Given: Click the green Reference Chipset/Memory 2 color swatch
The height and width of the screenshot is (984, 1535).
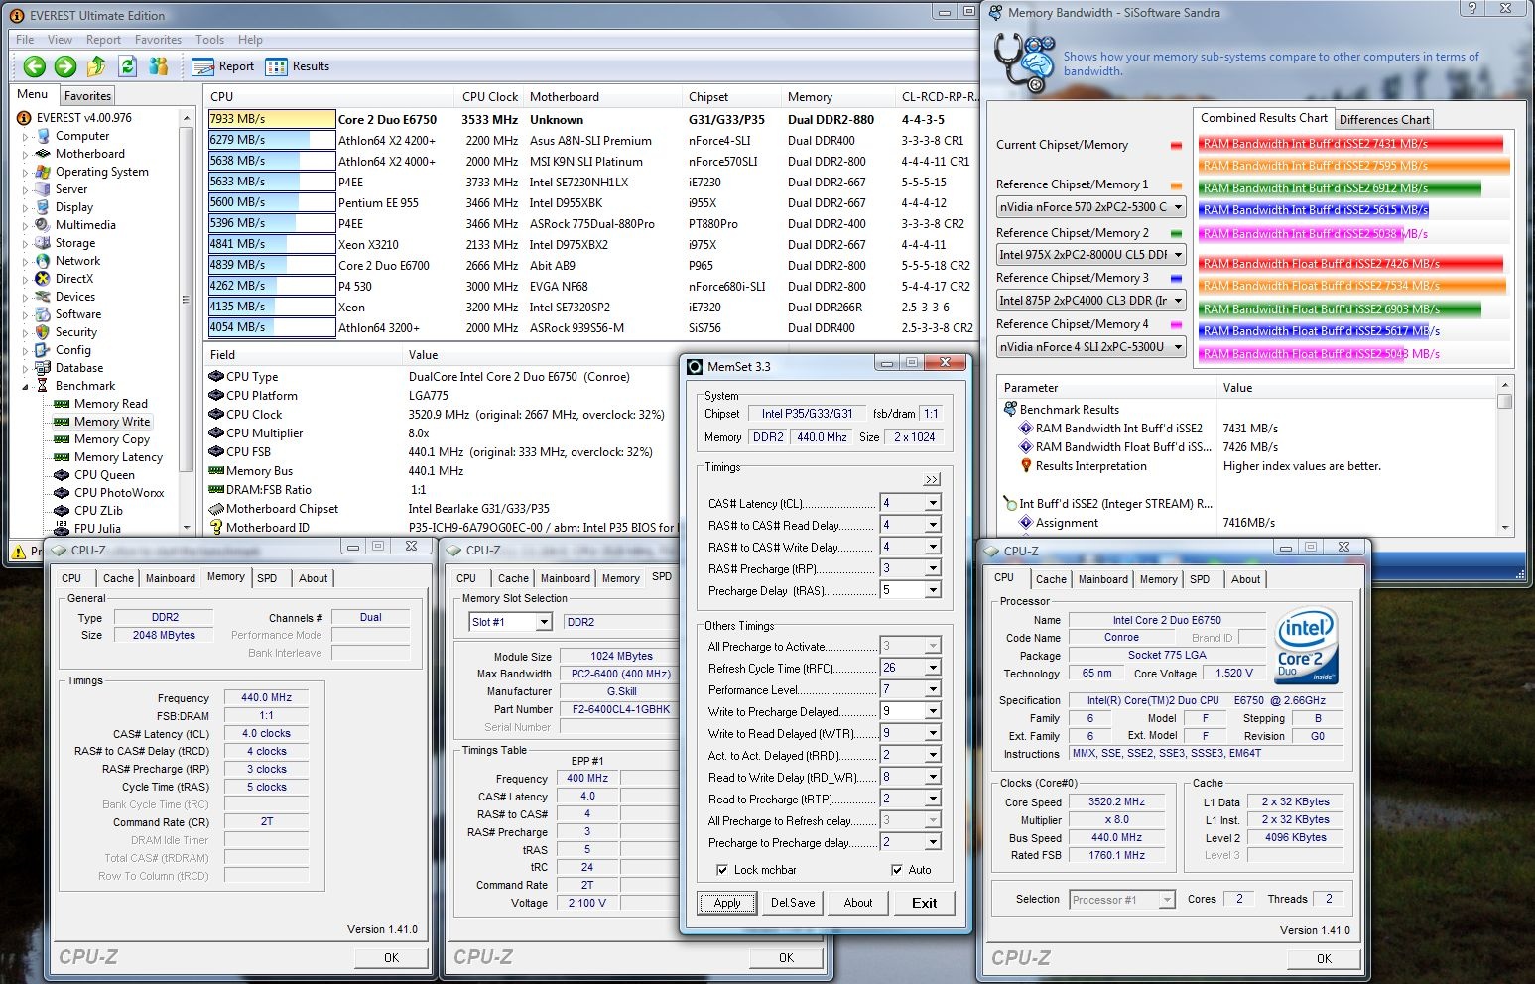Looking at the screenshot, I should 1176,234.
